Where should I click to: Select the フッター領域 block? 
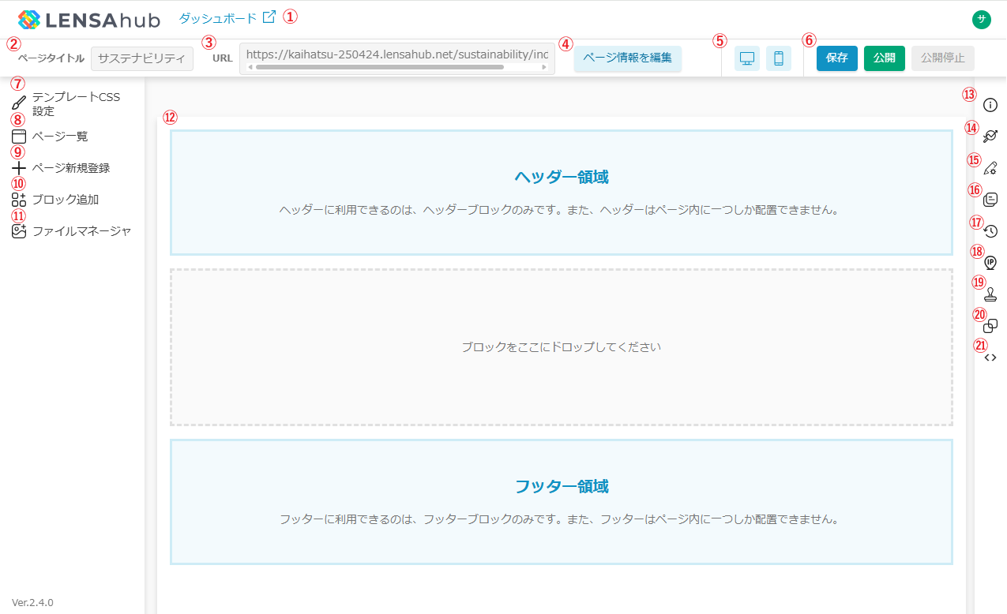tap(562, 502)
